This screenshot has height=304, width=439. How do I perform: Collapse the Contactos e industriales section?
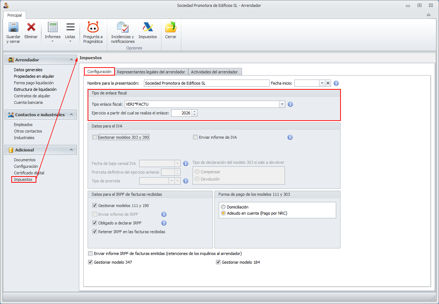[x=71, y=115]
